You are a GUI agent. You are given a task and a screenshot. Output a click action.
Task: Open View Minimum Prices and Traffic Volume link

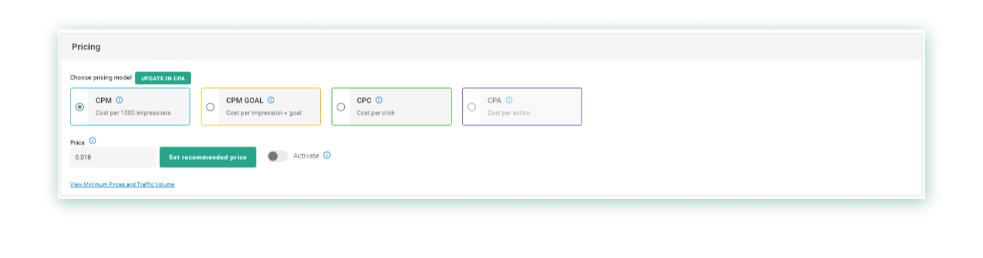[122, 185]
